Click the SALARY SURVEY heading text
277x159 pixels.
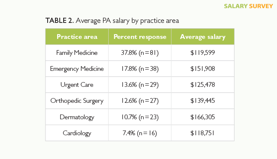click(248, 6)
